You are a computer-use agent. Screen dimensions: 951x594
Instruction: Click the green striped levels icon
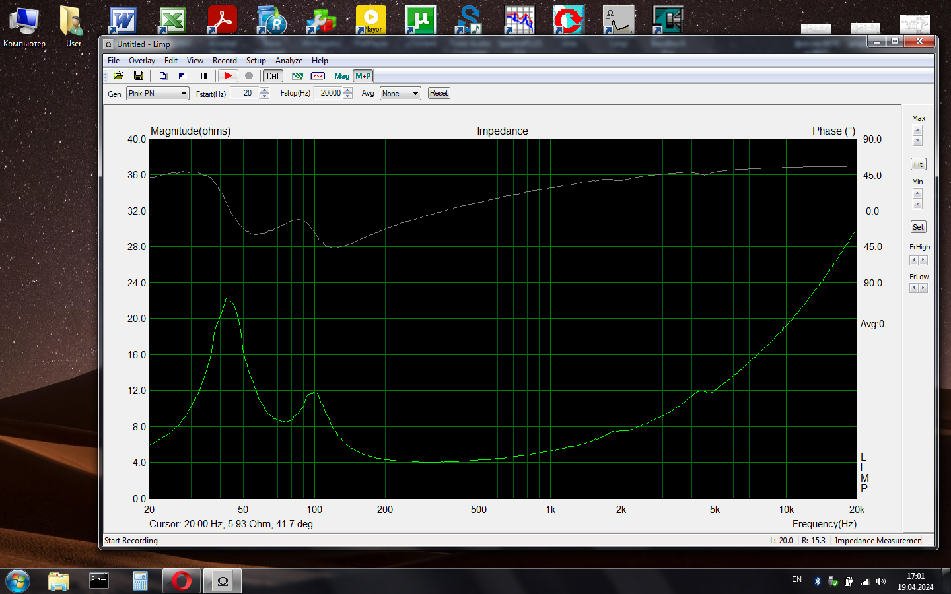[x=298, y=76]
